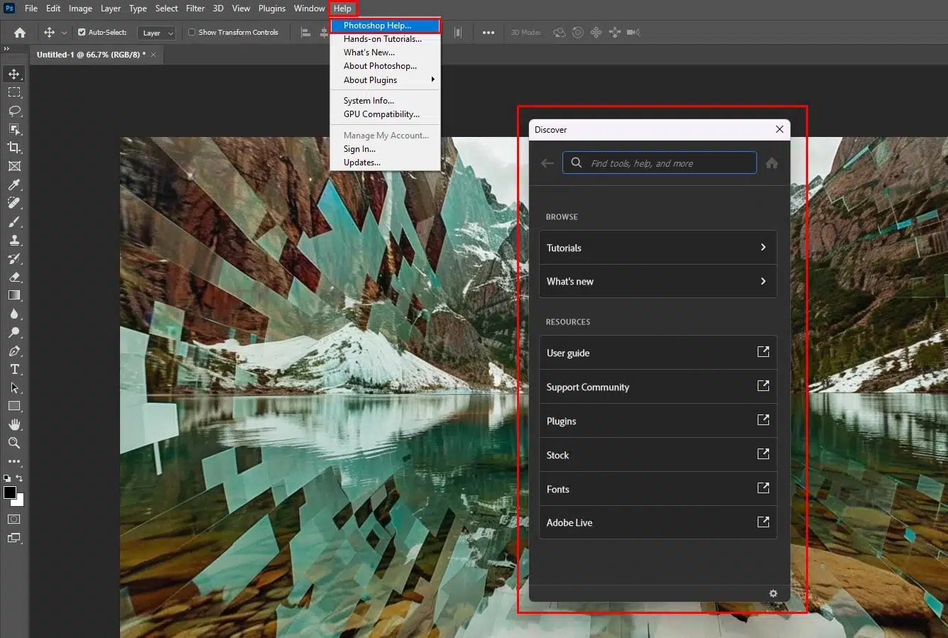This screenshot has width=948, height=638.
Task: Click the background color swatch
Action: [x=19, y=501]
